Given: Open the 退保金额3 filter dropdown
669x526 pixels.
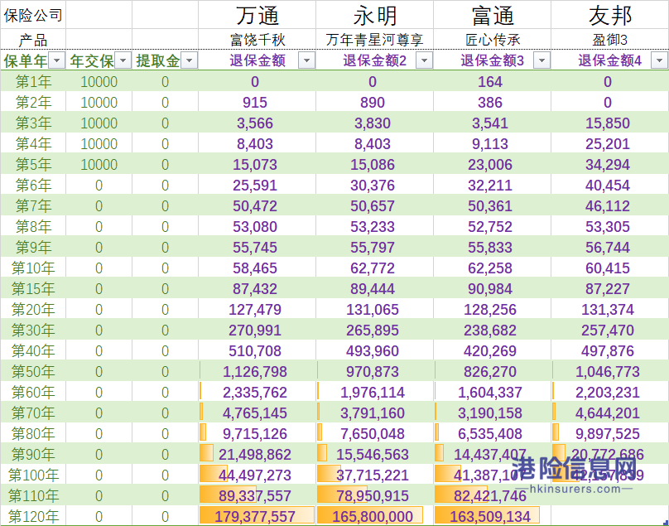Looking at the screenshot, I should coord(541,60).
